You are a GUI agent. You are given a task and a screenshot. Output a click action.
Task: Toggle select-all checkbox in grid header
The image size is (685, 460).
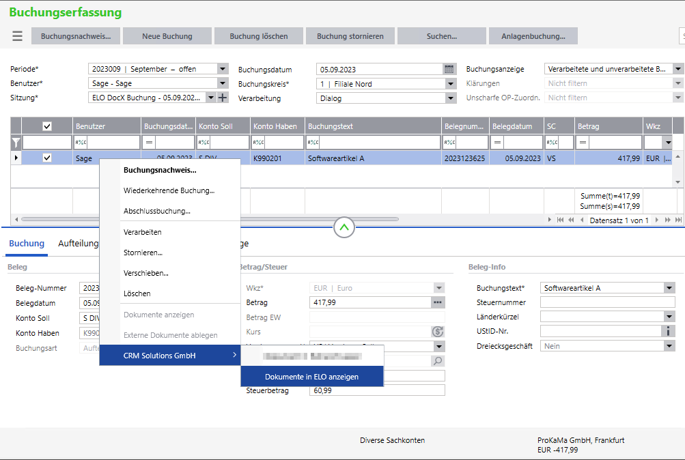[47, 126]
